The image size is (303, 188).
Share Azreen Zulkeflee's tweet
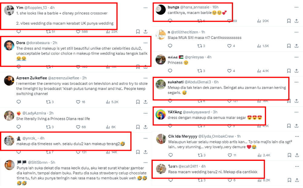pos(145,102)
